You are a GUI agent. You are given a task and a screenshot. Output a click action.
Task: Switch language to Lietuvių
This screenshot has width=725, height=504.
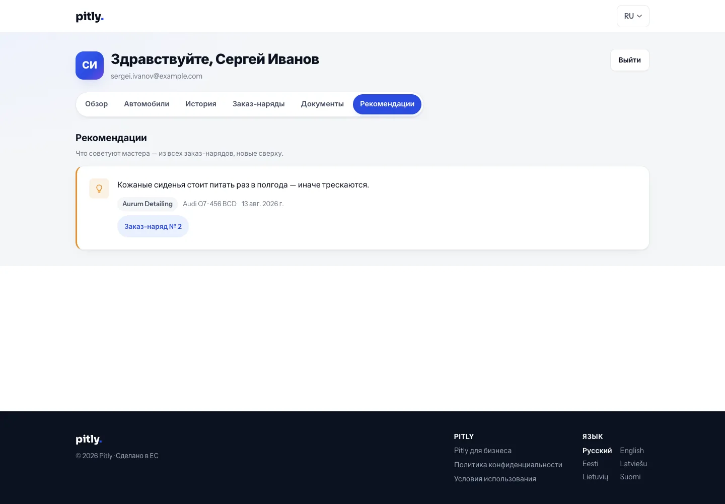click(x=595, y=477)
